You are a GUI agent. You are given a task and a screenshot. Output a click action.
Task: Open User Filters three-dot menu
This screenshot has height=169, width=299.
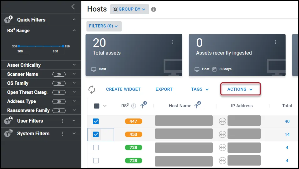(63, 121)
